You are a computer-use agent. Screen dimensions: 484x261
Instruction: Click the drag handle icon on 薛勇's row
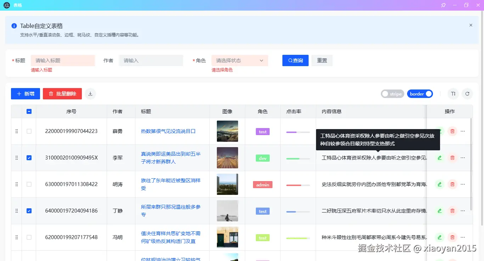[16, 131]
